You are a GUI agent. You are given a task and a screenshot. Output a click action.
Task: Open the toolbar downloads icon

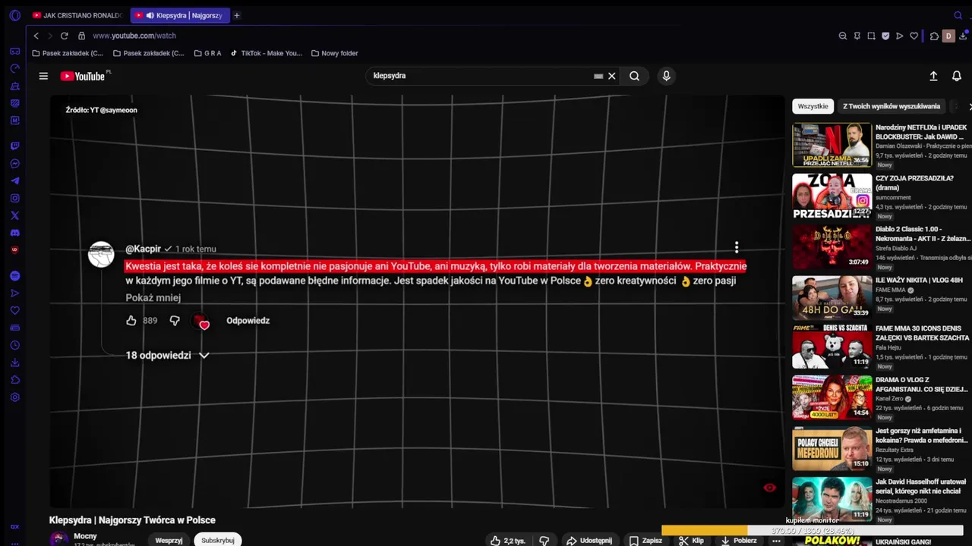point(963,36)
